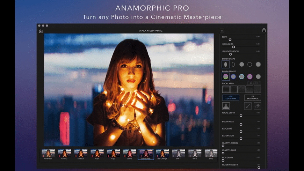
Task: Apply the BW 2 filter thumbnail
Action: pyautogui.click(x=195, y=154)
